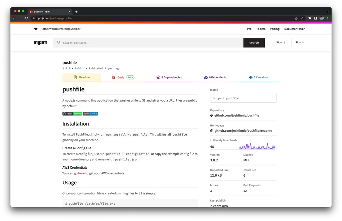
Task: Open the browser side panel icon
Action: (x=315, y=18)
